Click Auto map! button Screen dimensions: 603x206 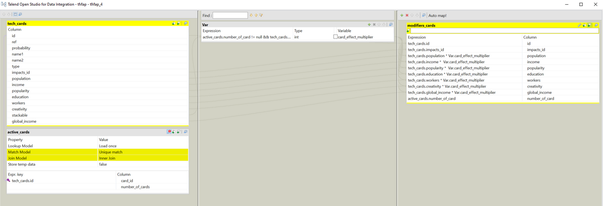(438, 15)
